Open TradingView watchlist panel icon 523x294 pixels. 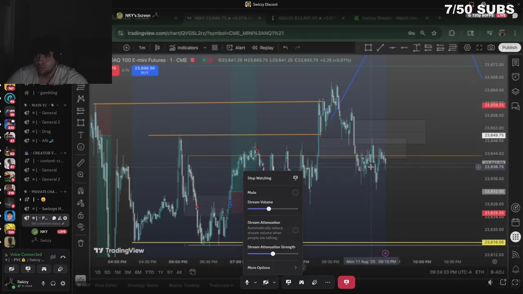tap(515, 62)
